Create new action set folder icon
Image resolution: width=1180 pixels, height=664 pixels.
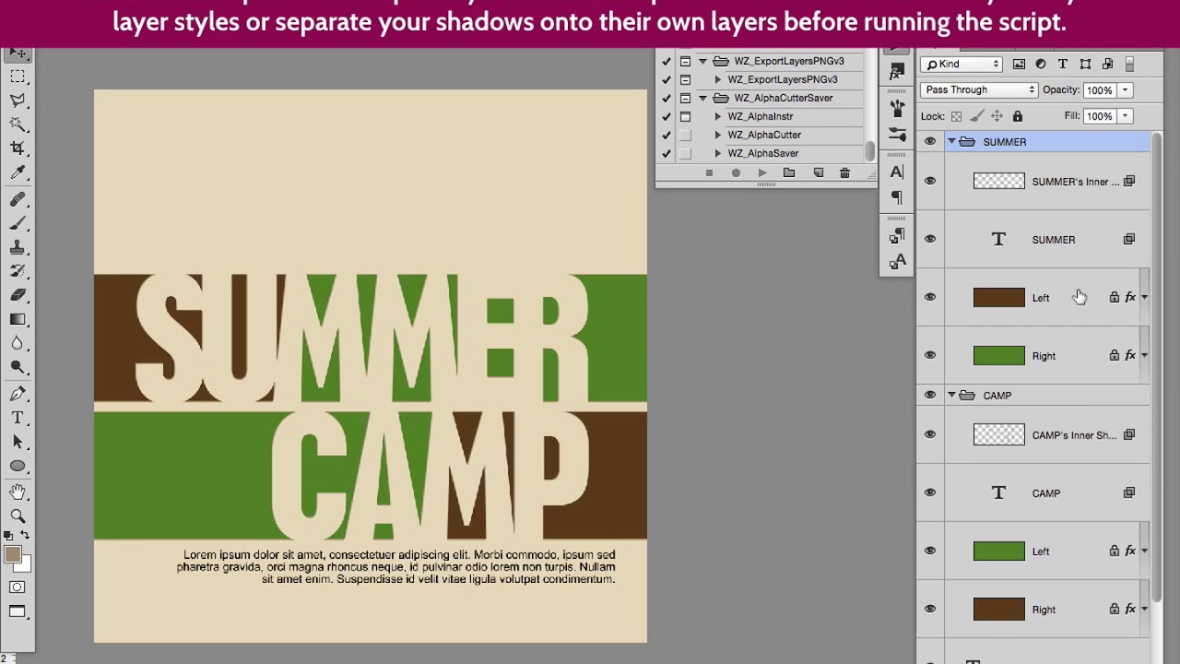point(789,173)
